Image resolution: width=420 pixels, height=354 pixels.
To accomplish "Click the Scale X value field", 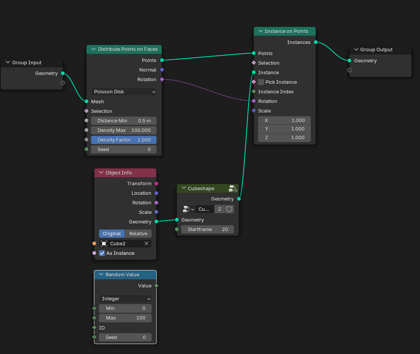I will 285,120.
